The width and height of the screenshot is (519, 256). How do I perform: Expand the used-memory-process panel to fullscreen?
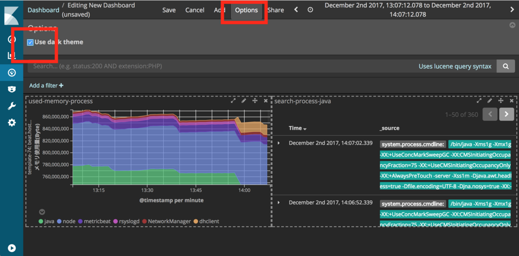pos(233,101)
